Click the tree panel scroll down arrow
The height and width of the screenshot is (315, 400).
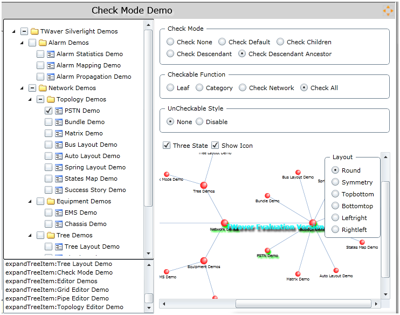coord(148,254)
